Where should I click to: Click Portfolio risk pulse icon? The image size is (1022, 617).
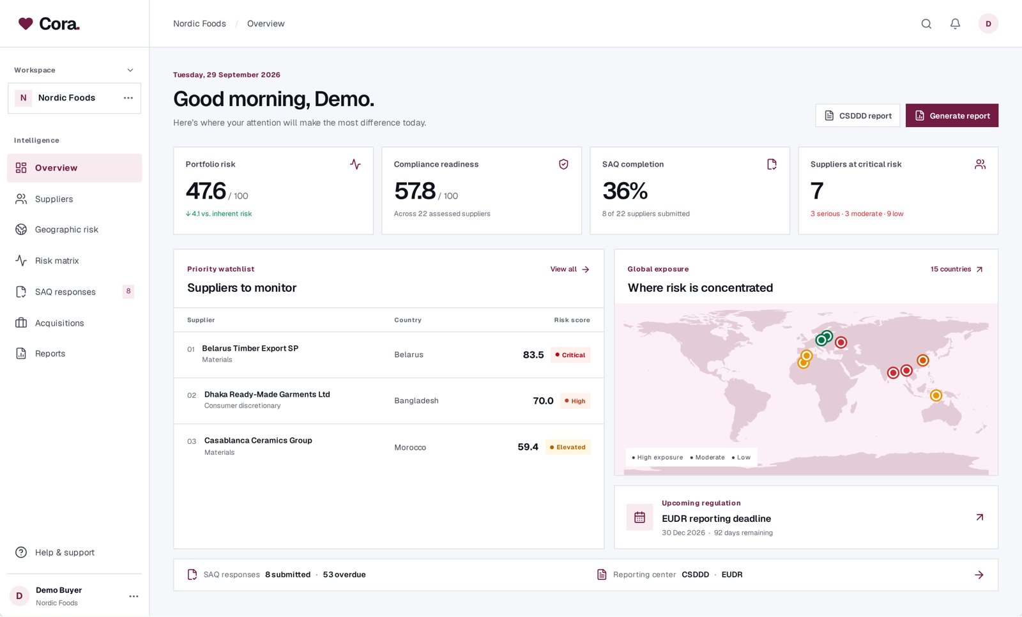tap(355, 164)
